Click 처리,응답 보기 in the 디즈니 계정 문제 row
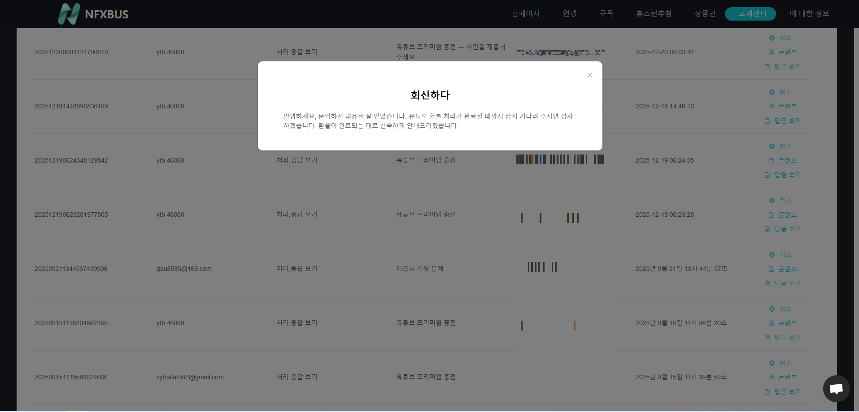The width and height of the screenshot is (859, 412). (297, 269)
